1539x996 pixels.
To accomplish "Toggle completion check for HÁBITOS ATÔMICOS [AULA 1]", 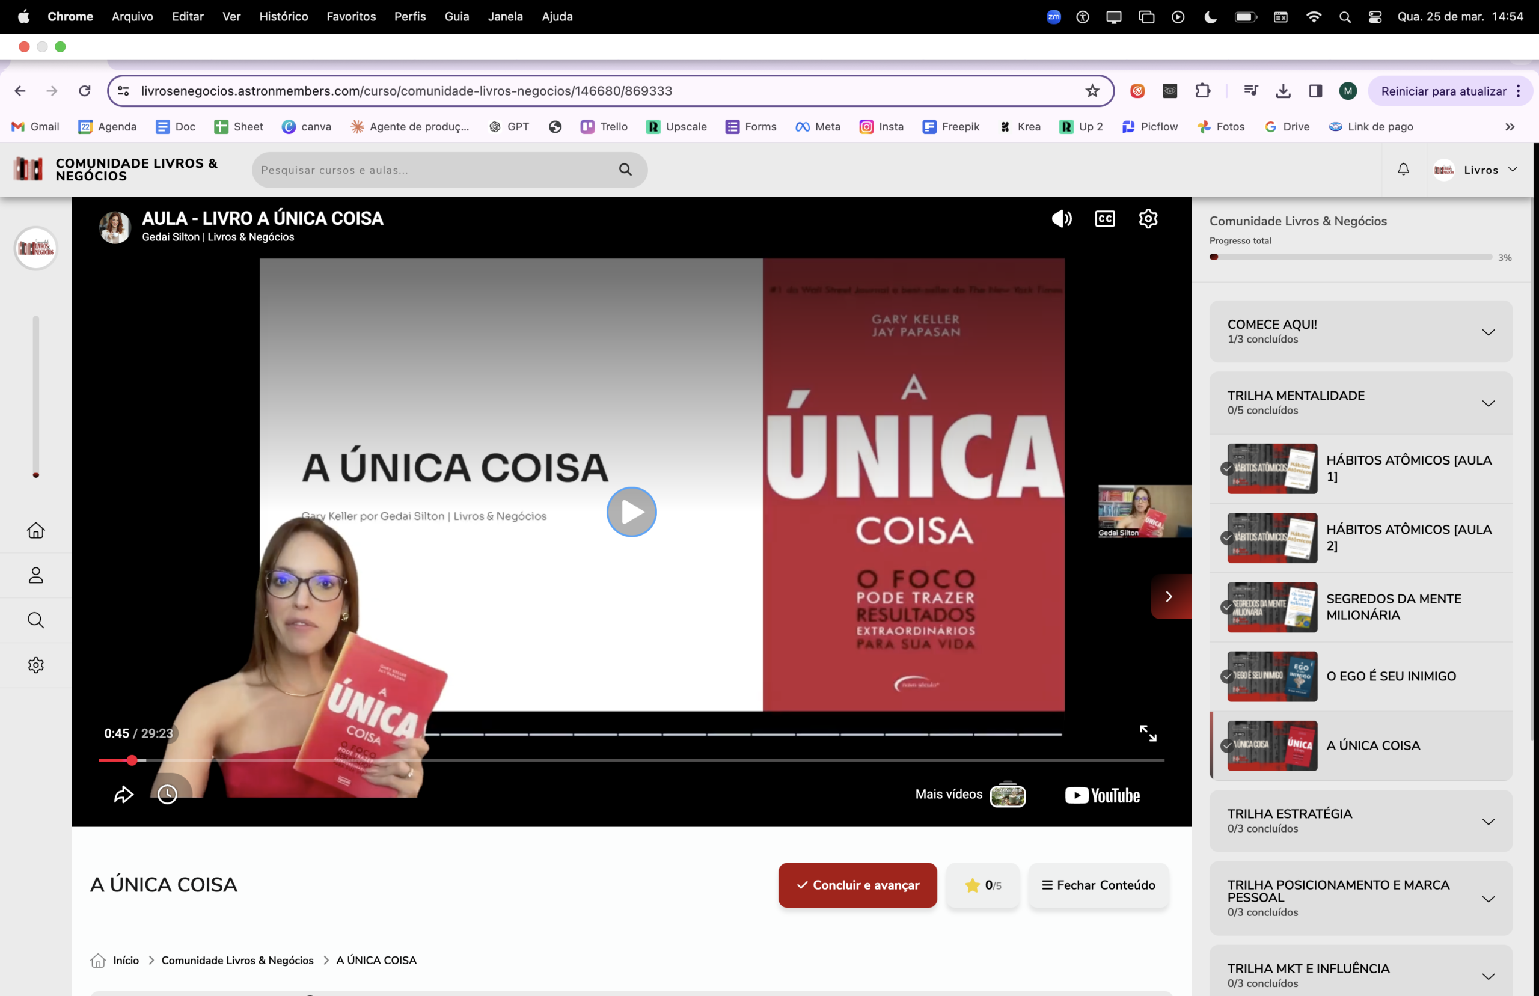I will click(1226, 468).
